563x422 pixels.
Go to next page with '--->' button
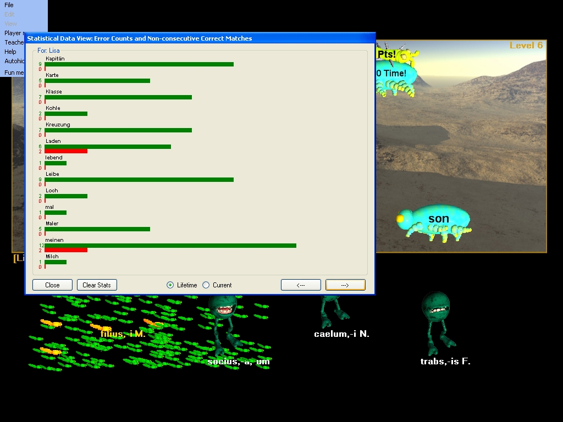[x=345, y=285]
